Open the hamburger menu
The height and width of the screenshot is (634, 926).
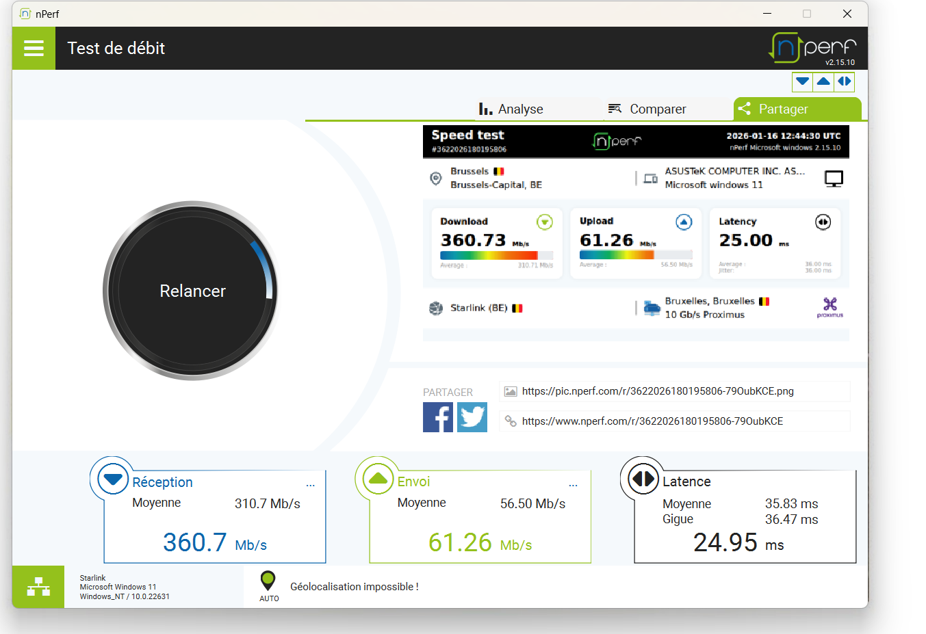tap(34, 48)
